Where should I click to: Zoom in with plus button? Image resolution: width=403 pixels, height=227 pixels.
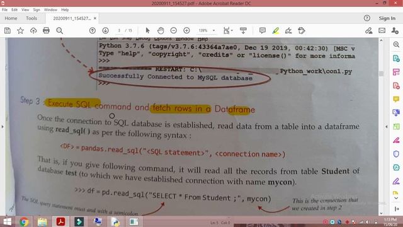point(186,31)
